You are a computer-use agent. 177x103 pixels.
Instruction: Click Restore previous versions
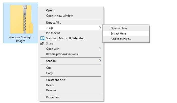pos(62,54)
